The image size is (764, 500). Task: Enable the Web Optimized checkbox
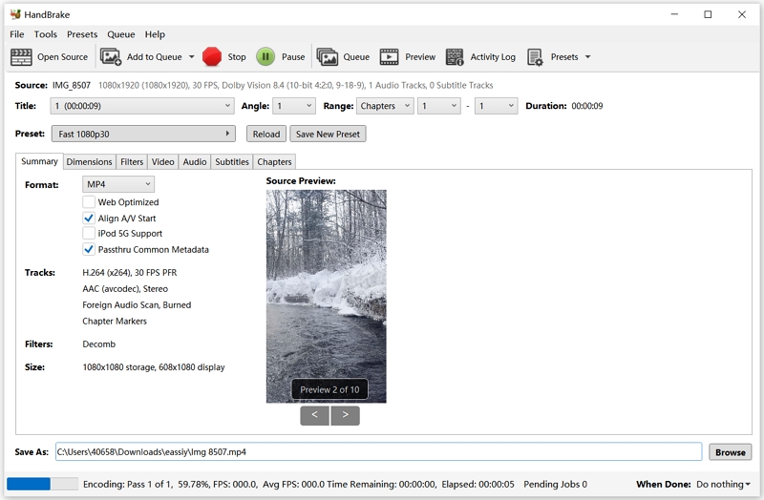point(89,201)
